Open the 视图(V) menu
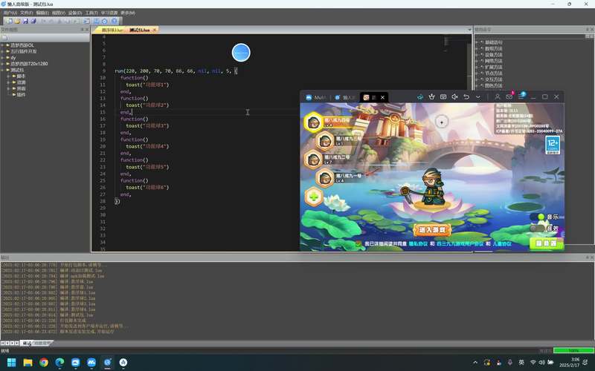 [x=59, y=13]
